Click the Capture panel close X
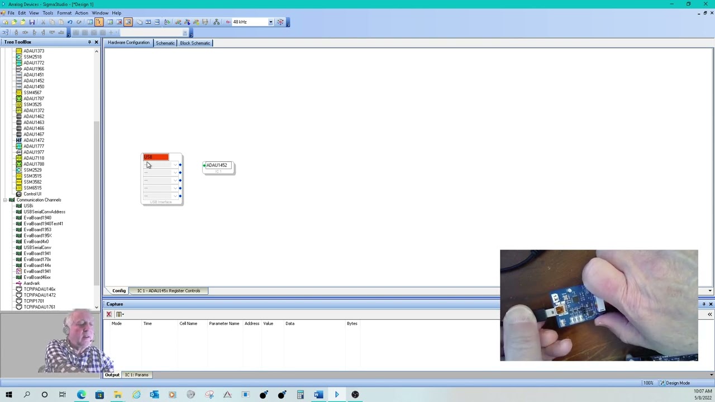715x402 pixels. point(711,304)
